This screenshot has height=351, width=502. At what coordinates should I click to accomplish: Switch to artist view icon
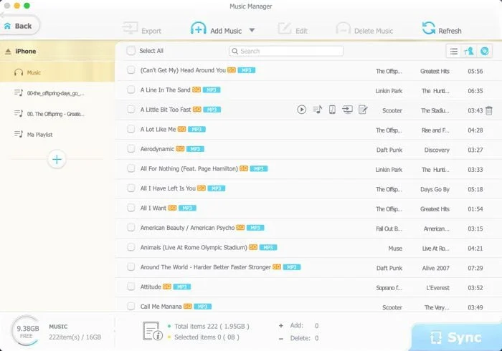pos(469,52)
